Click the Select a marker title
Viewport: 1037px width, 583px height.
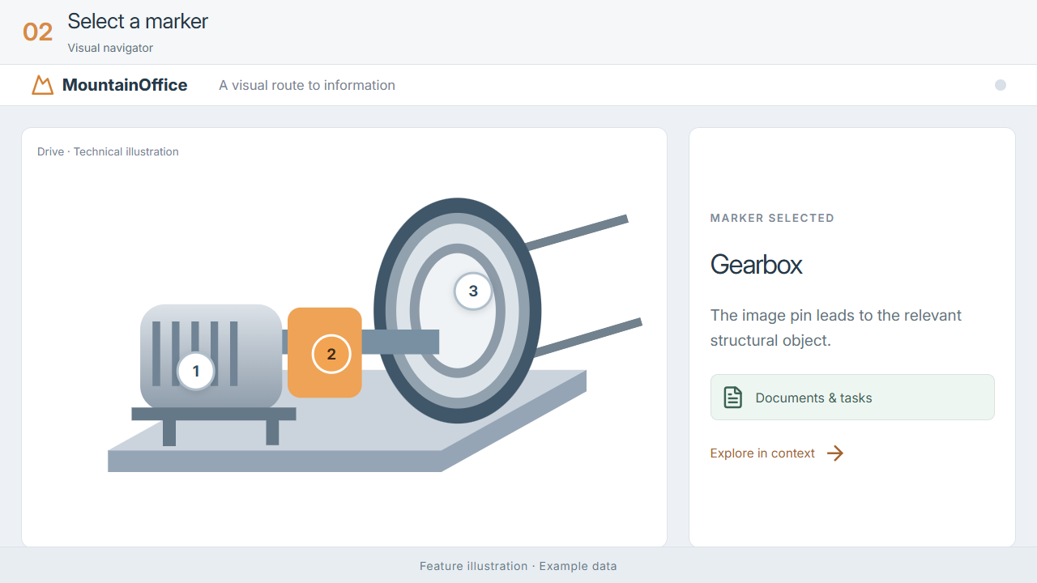pos(138,21)
